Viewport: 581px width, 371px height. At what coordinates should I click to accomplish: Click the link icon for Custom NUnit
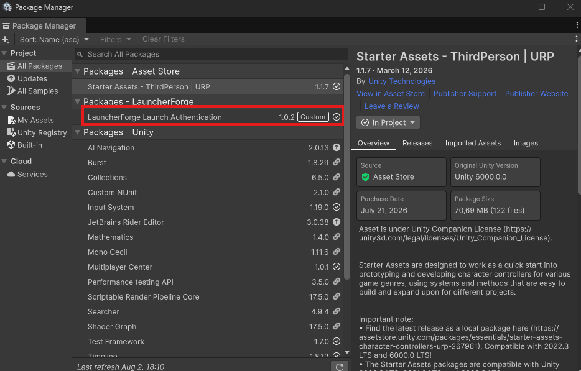tap(337, 192)
